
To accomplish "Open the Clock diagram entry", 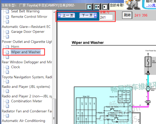I will (x=15, y=67).
